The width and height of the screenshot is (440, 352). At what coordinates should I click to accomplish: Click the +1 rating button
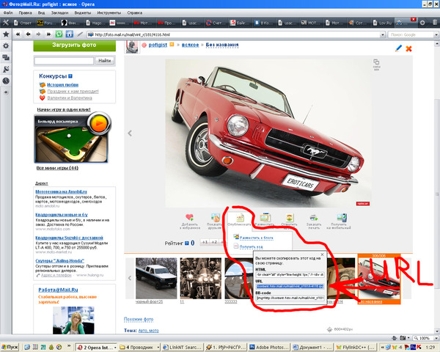click(x=205, y=242)
